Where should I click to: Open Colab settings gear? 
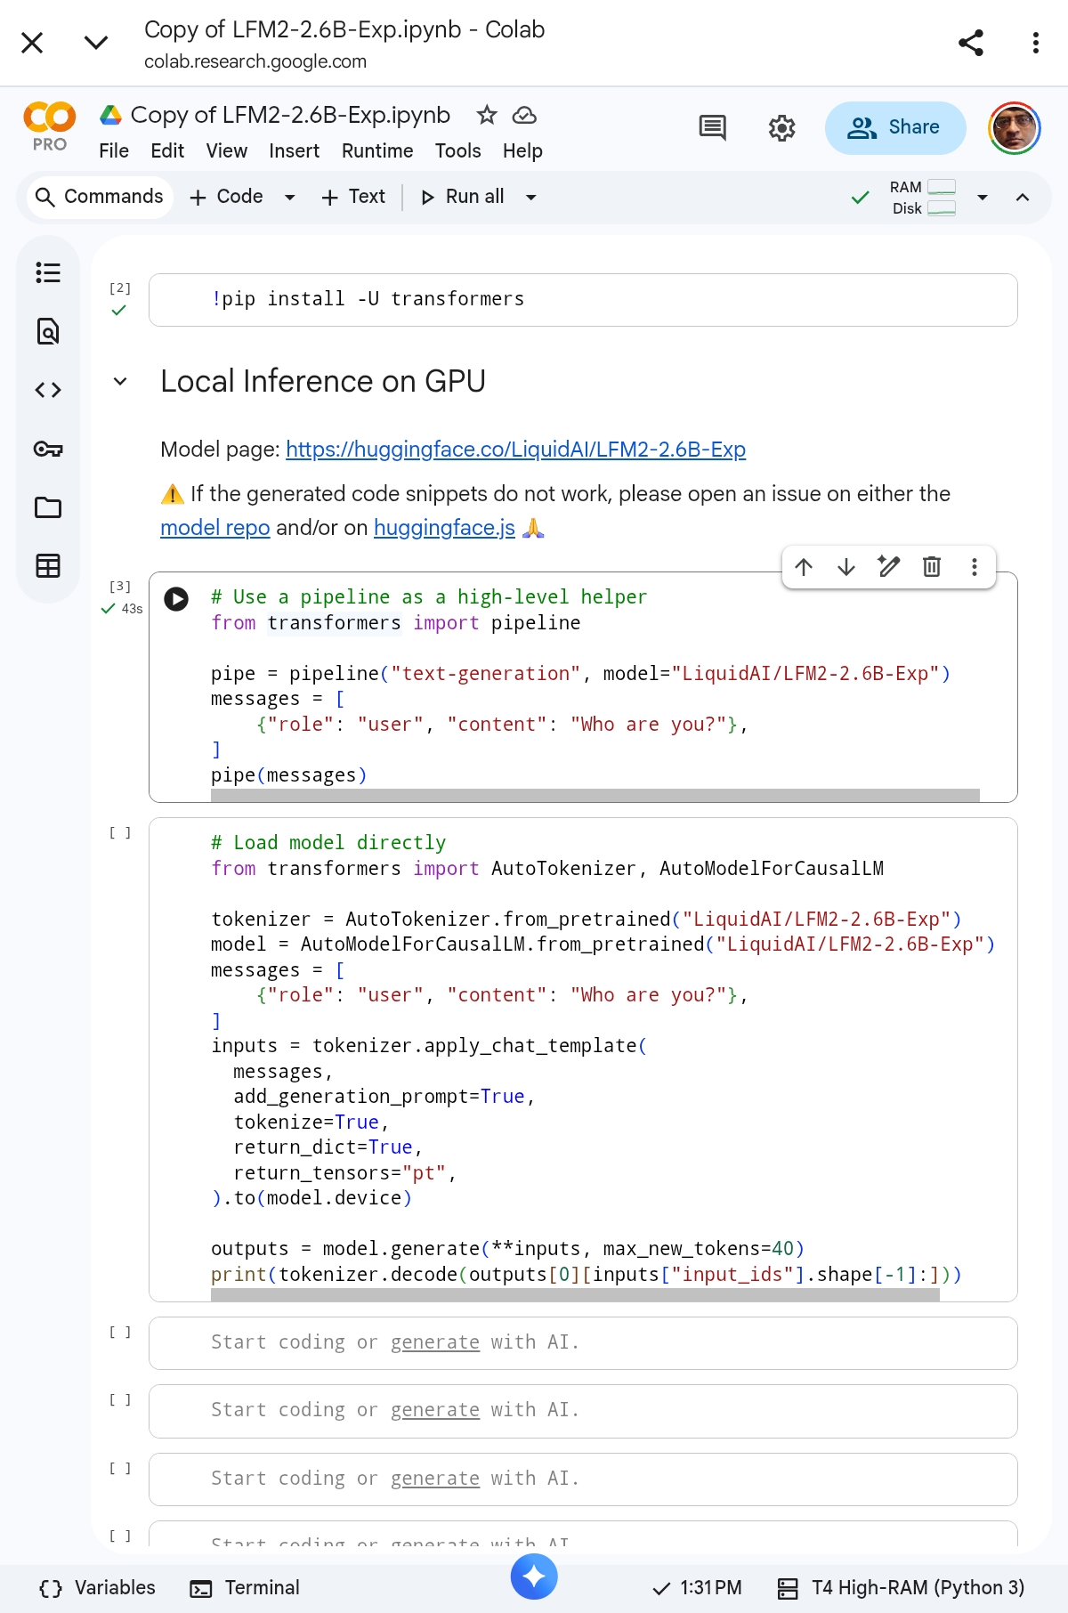click(781, 128)
